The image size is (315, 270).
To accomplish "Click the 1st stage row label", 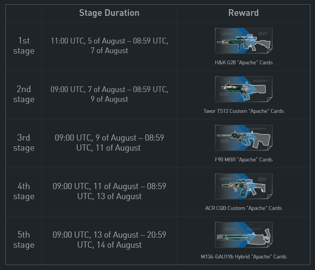I will point(24,46).
